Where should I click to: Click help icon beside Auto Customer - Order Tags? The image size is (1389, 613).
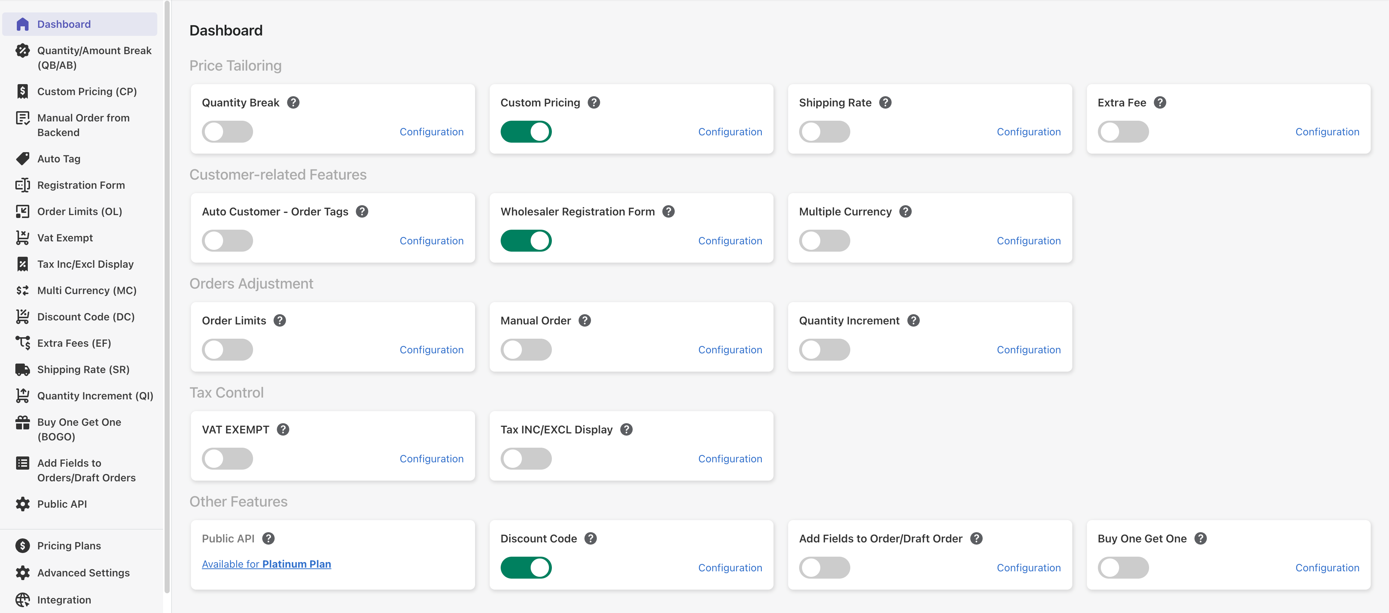coord(362,211)
